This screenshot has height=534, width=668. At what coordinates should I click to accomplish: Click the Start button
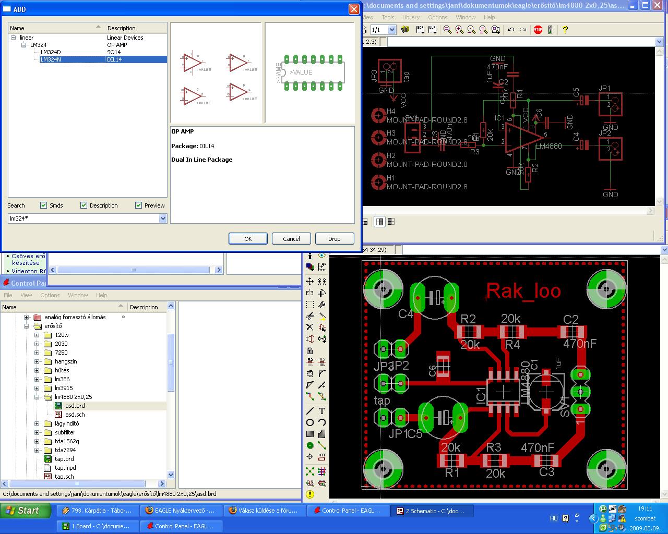(x=26, y=511)
